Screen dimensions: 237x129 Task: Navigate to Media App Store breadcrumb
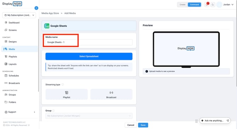pos(50,13)
